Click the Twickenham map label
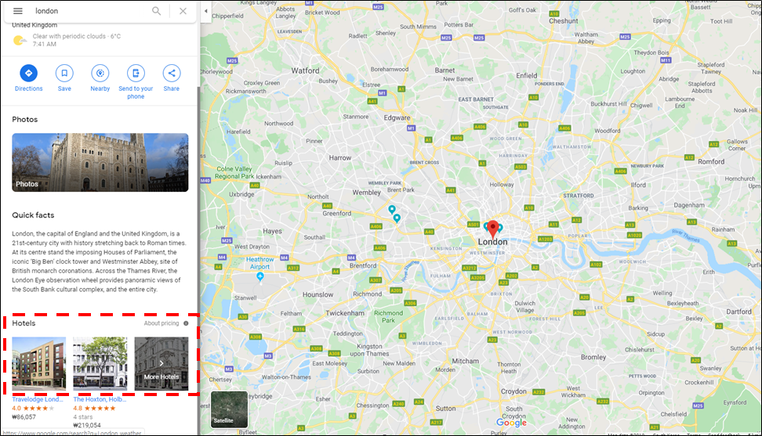 coord(345,313)
